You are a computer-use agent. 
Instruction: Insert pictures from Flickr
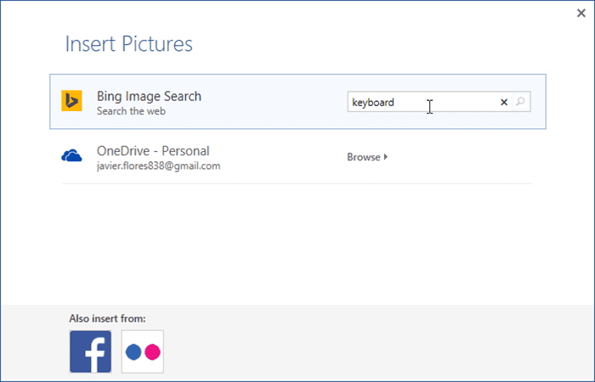click(143, 351)
